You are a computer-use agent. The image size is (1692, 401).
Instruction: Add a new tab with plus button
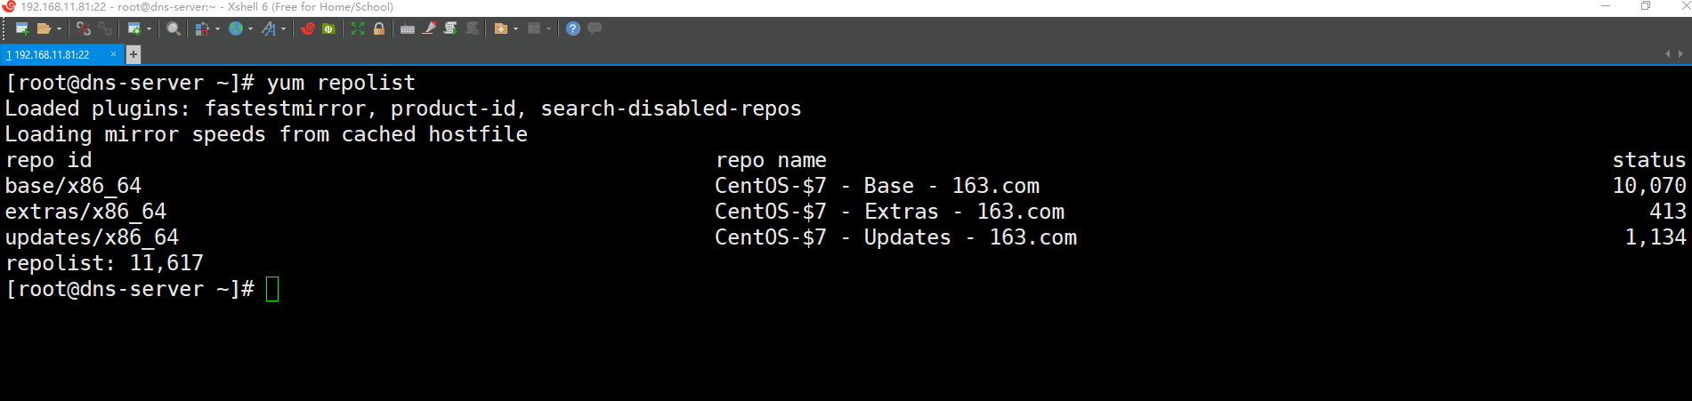(x=133, y=54)
